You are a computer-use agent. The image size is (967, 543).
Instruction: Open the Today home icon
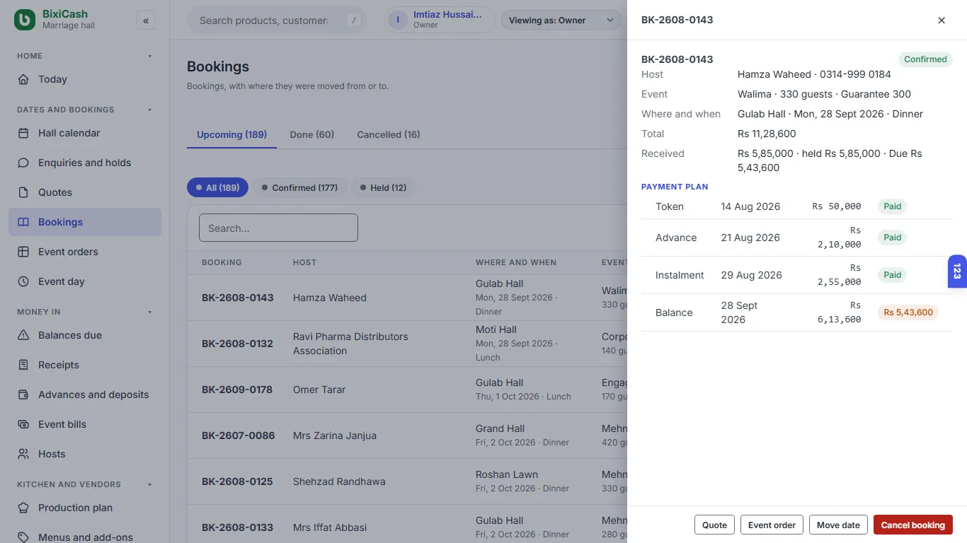click(23, 79)
